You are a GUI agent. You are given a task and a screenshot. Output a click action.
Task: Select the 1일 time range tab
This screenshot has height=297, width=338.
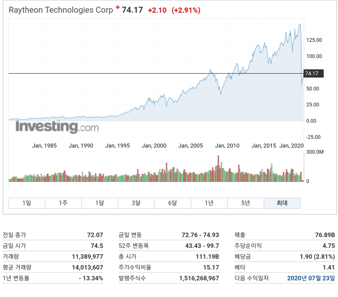(27, 203)
